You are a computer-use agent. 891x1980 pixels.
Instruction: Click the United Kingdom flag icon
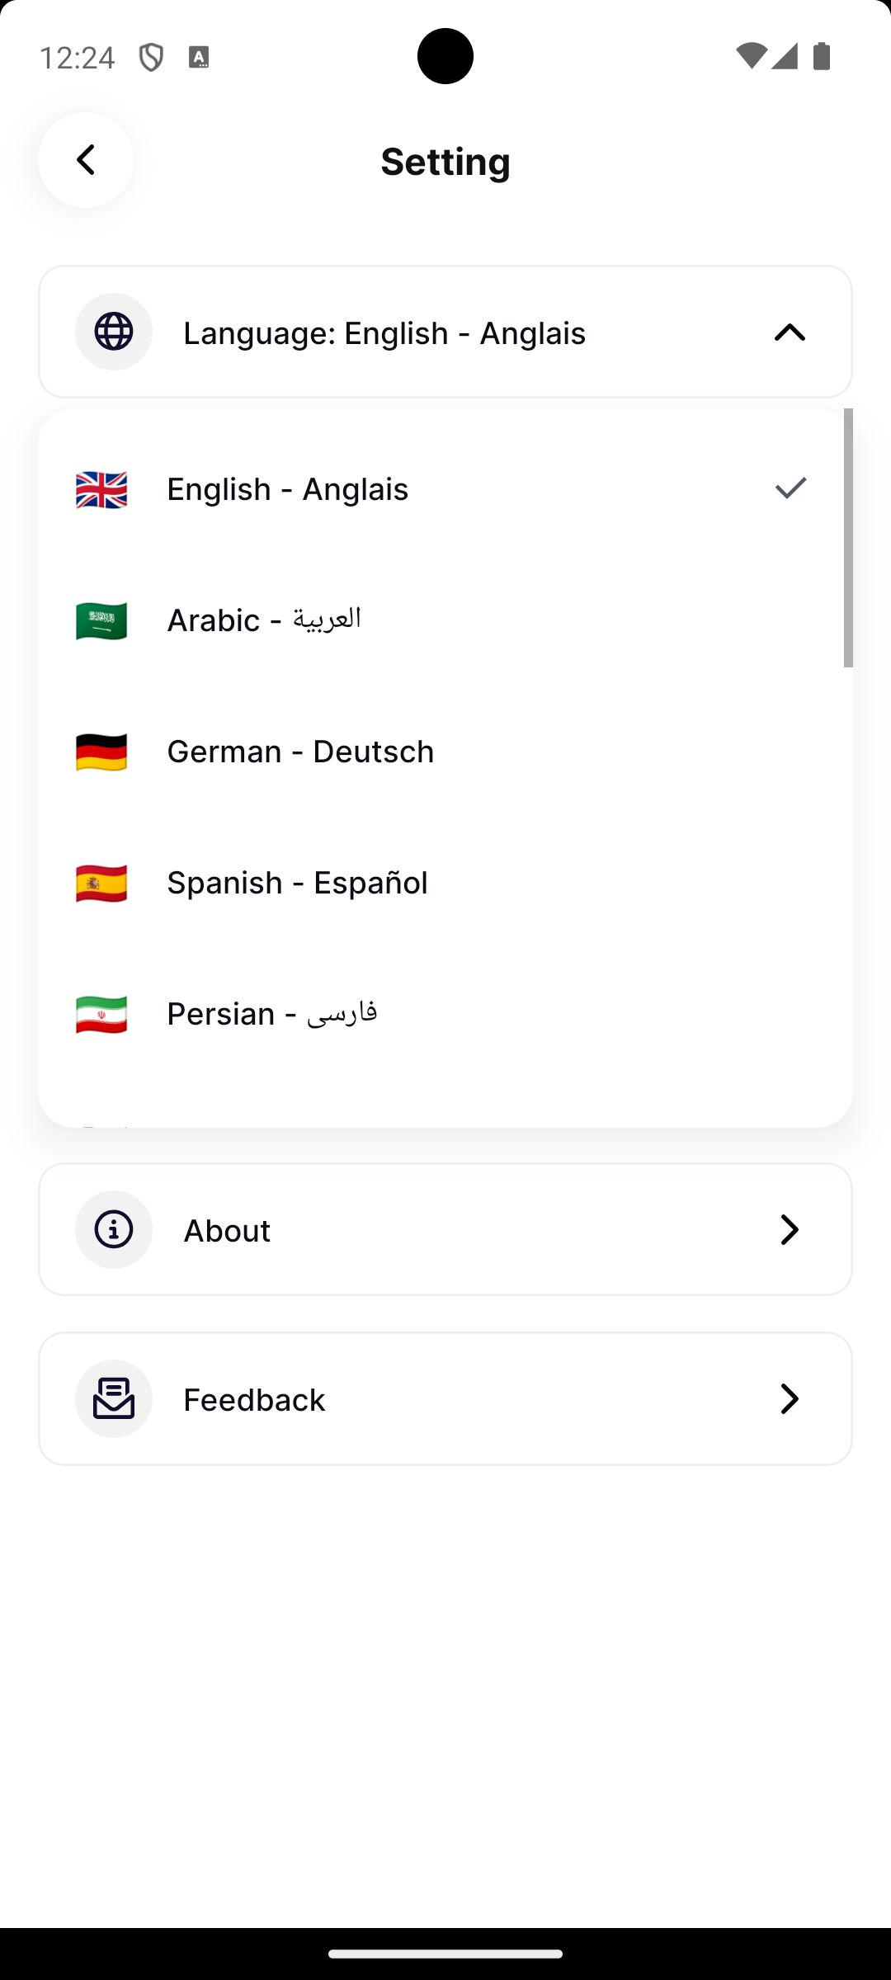[x=101, y=490]
